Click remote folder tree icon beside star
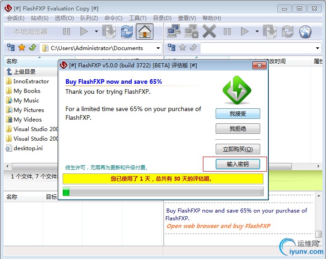 tap(172, 47)
